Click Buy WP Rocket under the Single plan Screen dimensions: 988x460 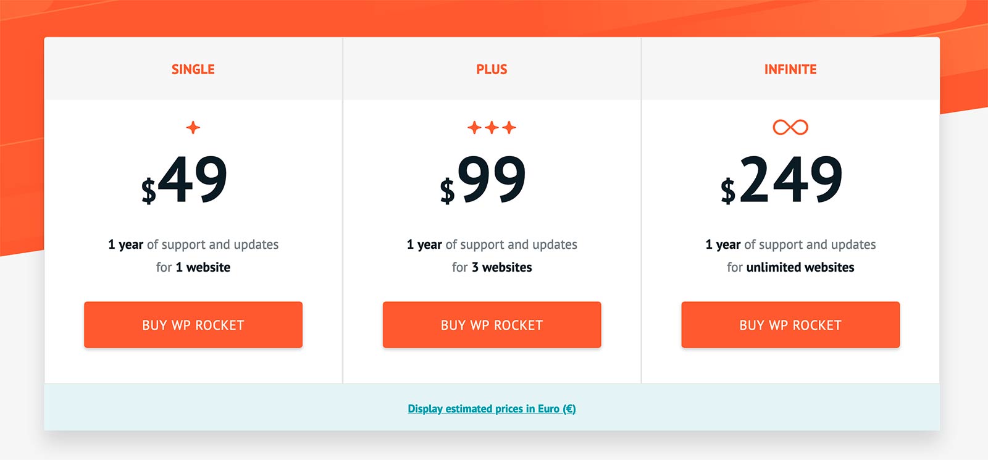tap(193, 324)
